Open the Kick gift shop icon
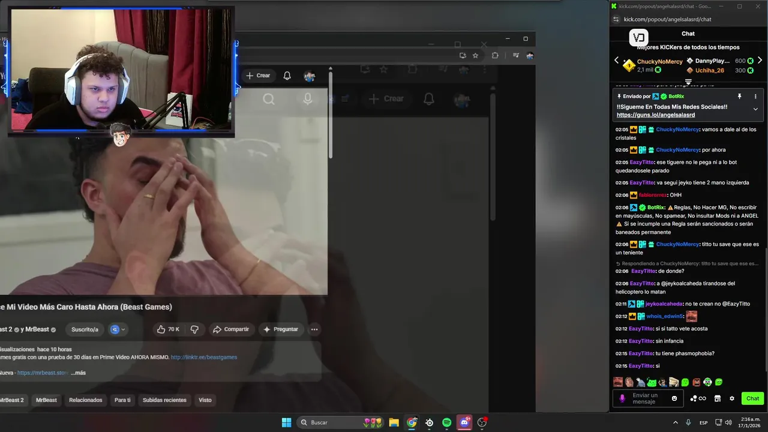768x432 pixels. (x=717, y=398)
